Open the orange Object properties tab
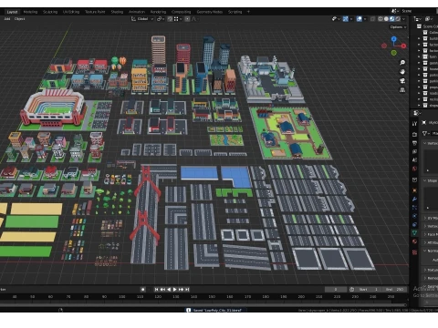Image resolution: width=438 pixels, height=328 pixels. click(x=414, y=190)
